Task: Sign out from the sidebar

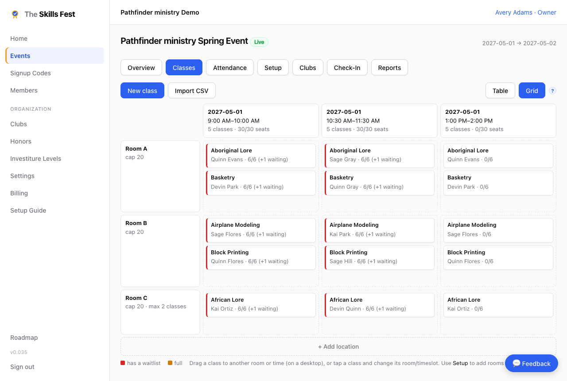Action: pyautogui.click(x=22, y=367)
